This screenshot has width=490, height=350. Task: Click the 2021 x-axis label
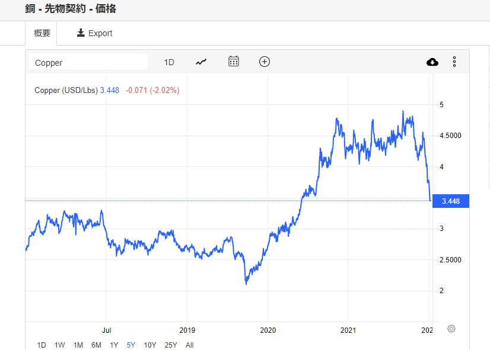(x=348, y=330)
